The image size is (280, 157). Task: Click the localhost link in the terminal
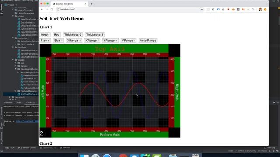point(27,121)
